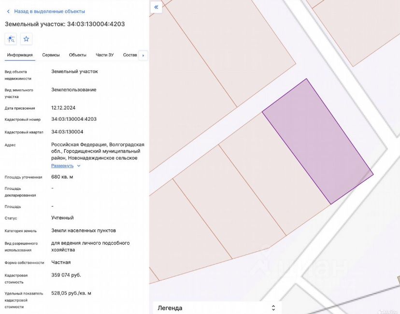
Task: Switch to the Объекты tab
Action: tap(77, 55)
